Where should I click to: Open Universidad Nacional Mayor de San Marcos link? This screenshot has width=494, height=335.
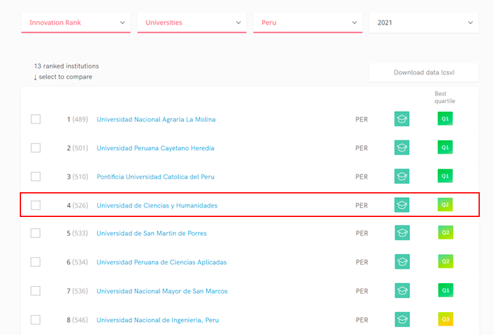(x=162, y=291)
